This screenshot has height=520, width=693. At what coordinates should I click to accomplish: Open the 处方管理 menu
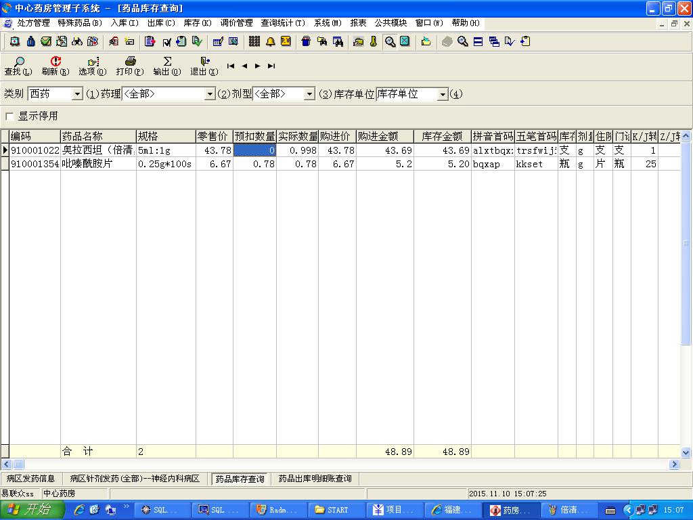coord(33,22)
